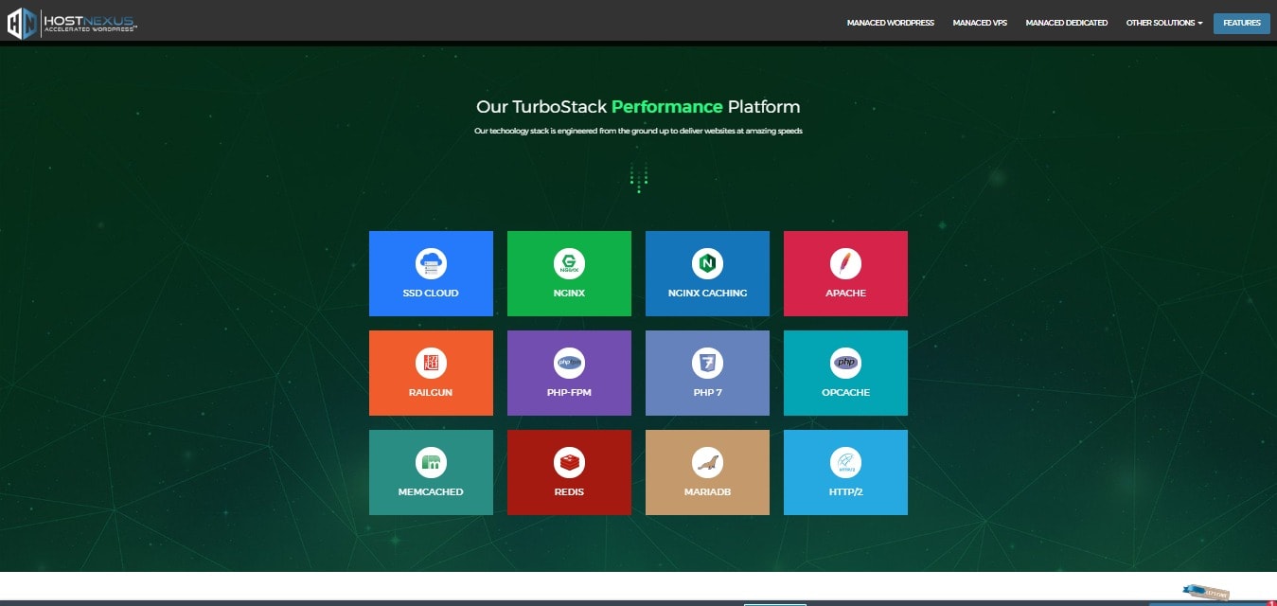This screenshot has width=1277, height=606.
Task: Select the "MEMCACHED" label
Action: point(431,492)
